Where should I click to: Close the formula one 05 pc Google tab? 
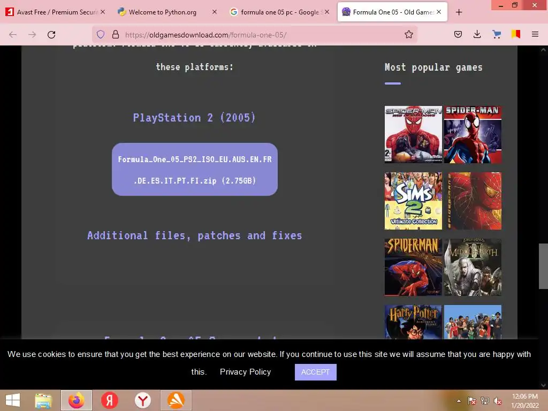click(x=327, y=12)
